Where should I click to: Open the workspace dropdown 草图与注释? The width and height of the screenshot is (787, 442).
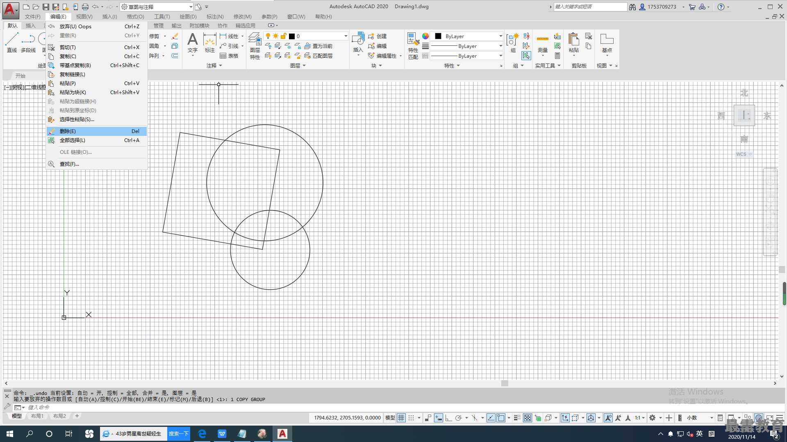(x=157, y=7)
